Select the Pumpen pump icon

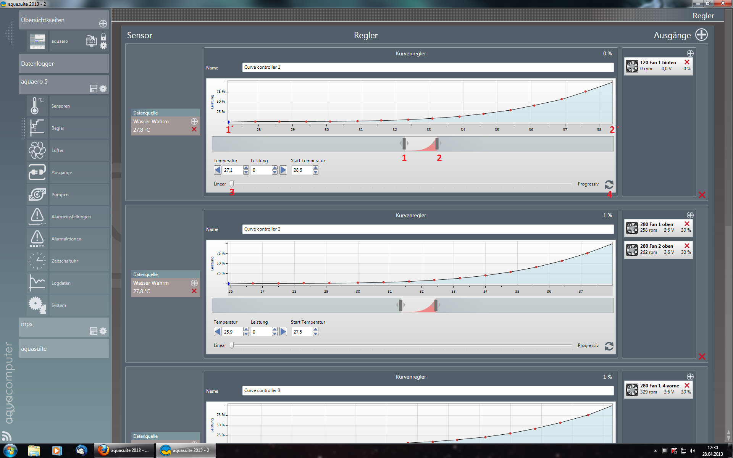(37, 194)
